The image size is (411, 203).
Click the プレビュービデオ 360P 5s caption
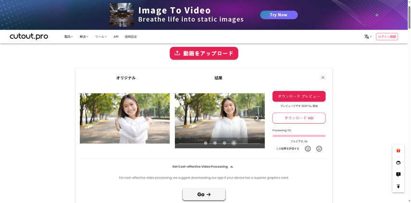click(299, 106)
